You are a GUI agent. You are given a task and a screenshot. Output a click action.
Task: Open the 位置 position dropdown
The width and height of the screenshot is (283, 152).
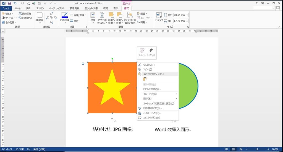pyautogui.click(x=93, y=18)
